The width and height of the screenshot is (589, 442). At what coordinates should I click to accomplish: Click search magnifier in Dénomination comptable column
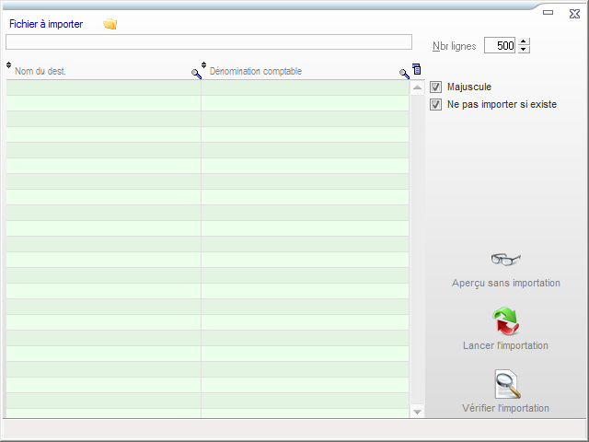click(404, 73)
